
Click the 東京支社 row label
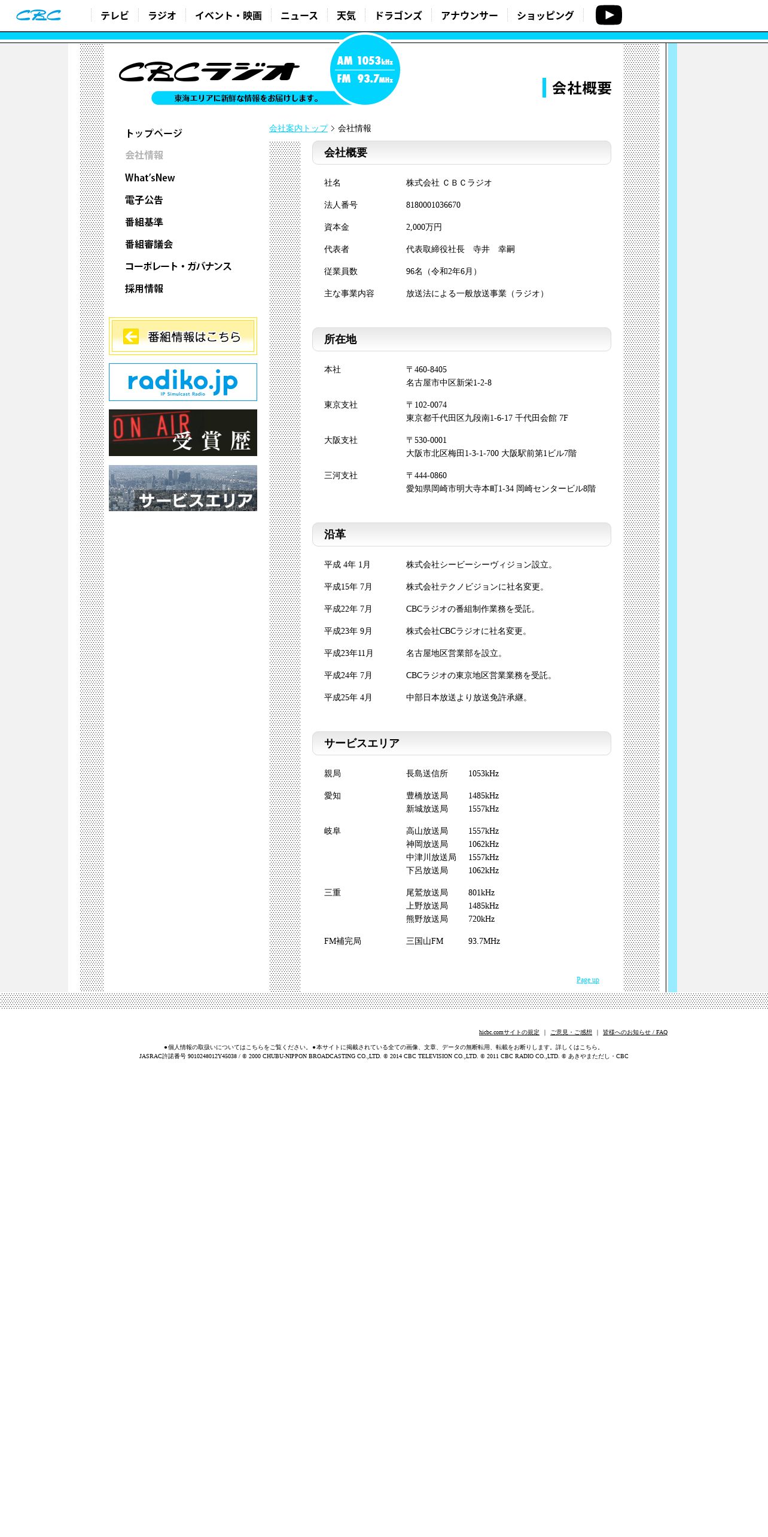(341, 405)
